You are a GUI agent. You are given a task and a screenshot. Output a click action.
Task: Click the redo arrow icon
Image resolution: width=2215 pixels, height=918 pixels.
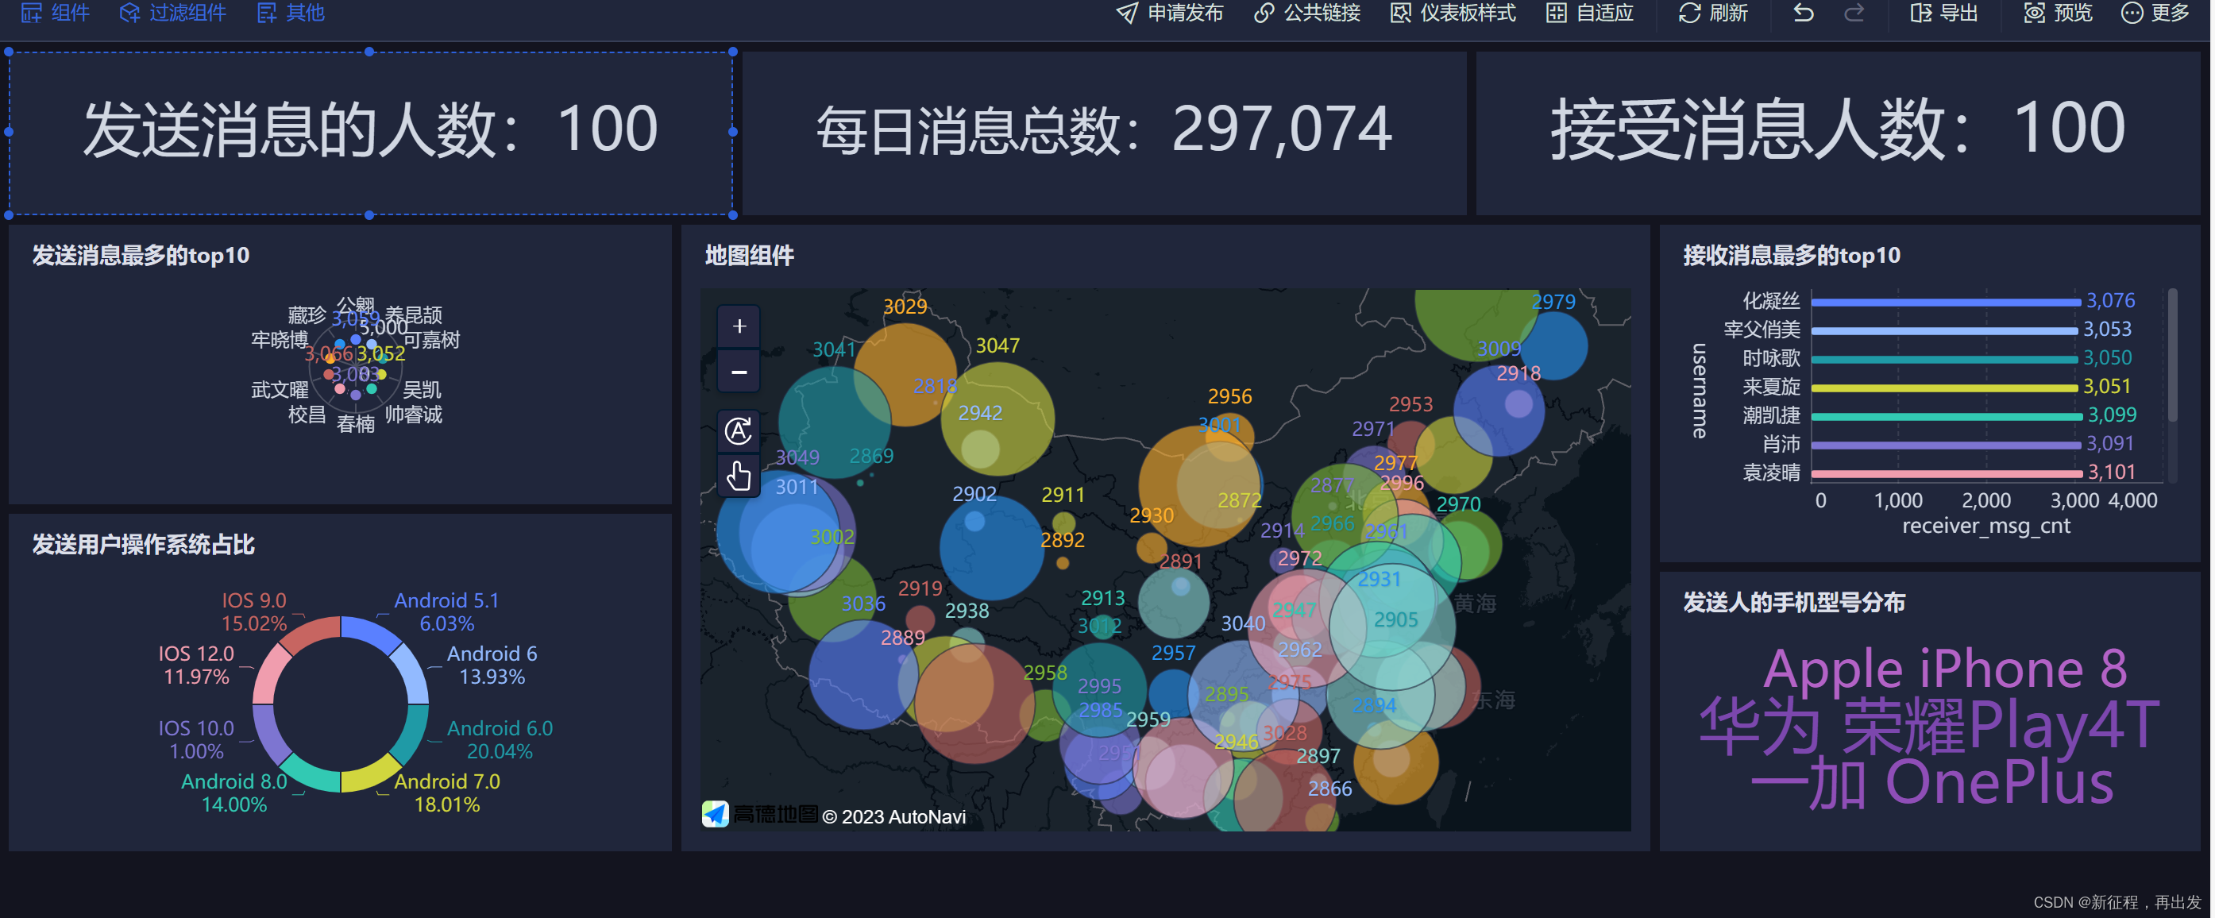[x=1854, y=13]
